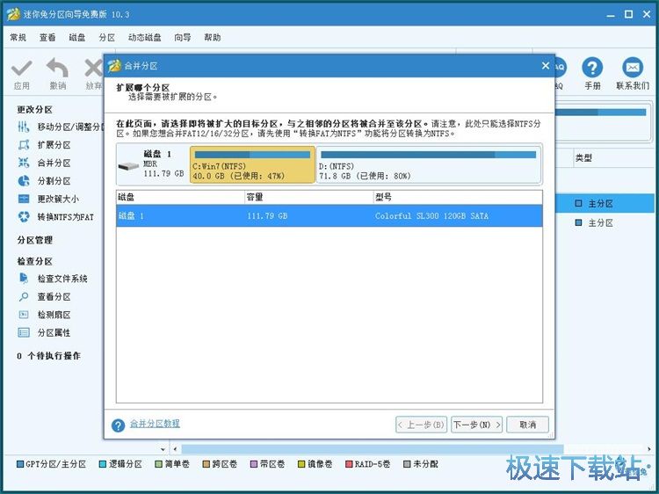Click the 更改分区 section header
659x494 pixels.
[34, 109]
